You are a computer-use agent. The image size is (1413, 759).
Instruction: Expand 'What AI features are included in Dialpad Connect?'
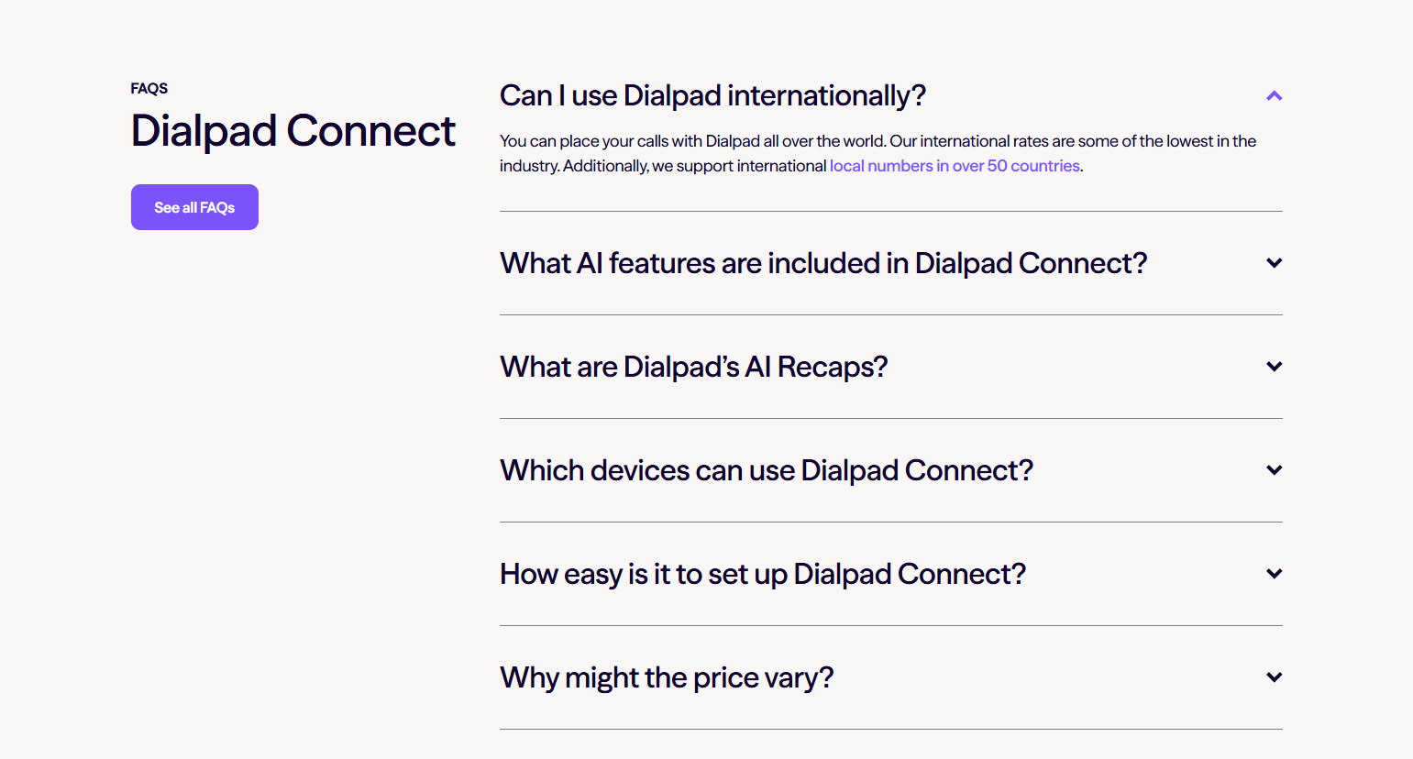tap(822, 263)
